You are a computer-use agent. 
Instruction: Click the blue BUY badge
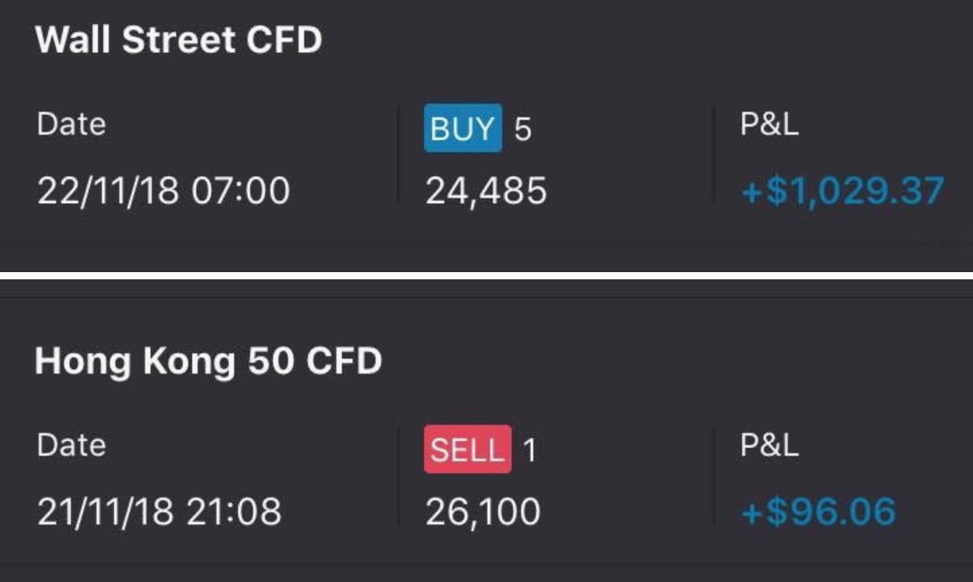[462, 130]
